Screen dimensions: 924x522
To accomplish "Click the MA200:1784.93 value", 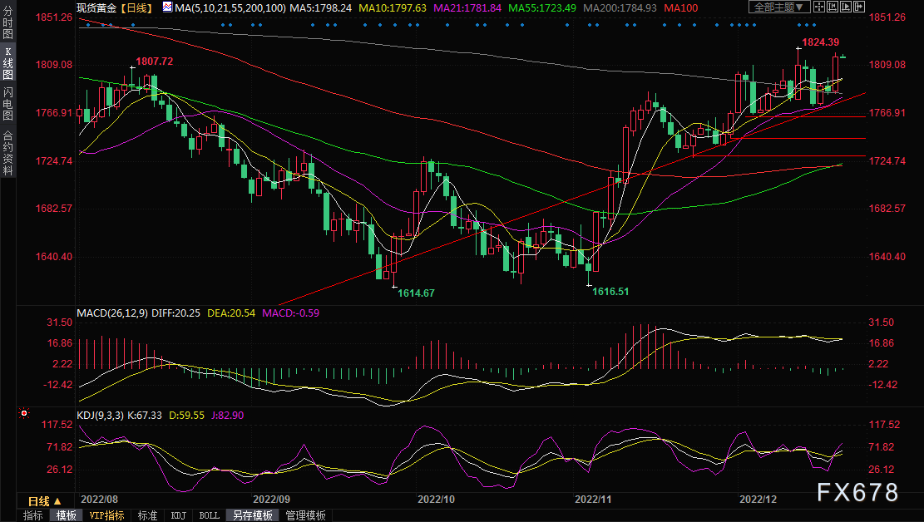I will pos(620,7).
